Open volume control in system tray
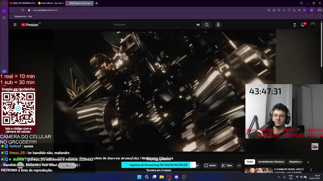The image size is (323, 181). pos(301,177)
